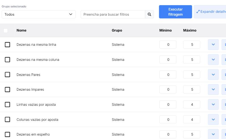Edit Mínimo field for Dezenas na mesma coluna
This screenshot has width=226, height=139.
168,59
